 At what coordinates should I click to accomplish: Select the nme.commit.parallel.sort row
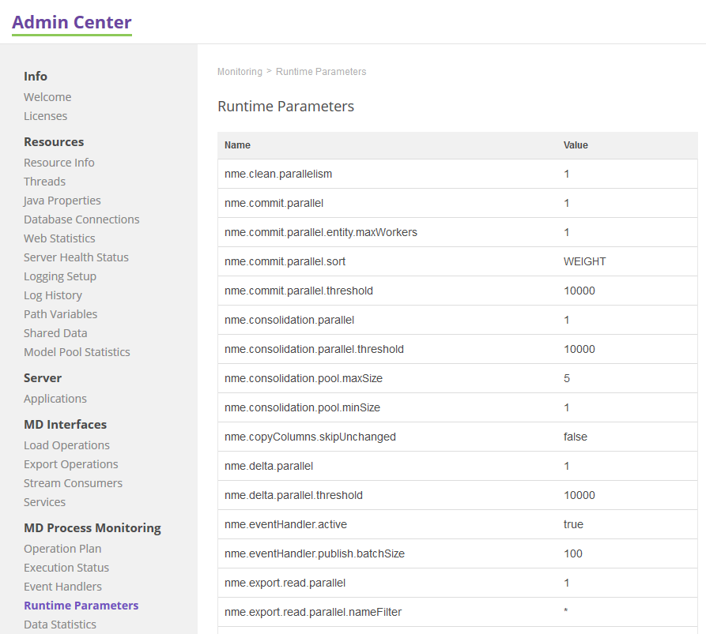point(285,261)
